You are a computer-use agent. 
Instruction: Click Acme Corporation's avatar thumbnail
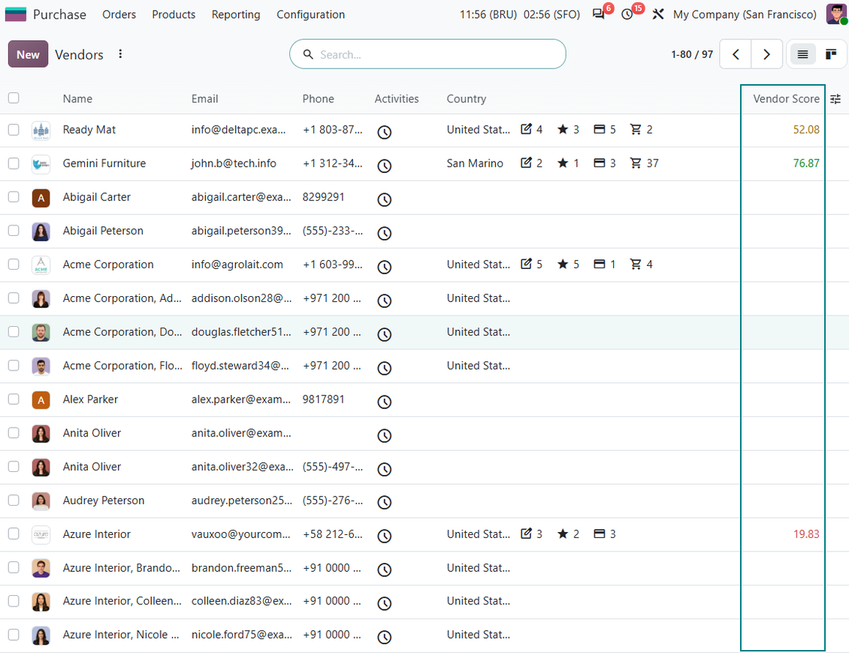(x=41, y=265)
